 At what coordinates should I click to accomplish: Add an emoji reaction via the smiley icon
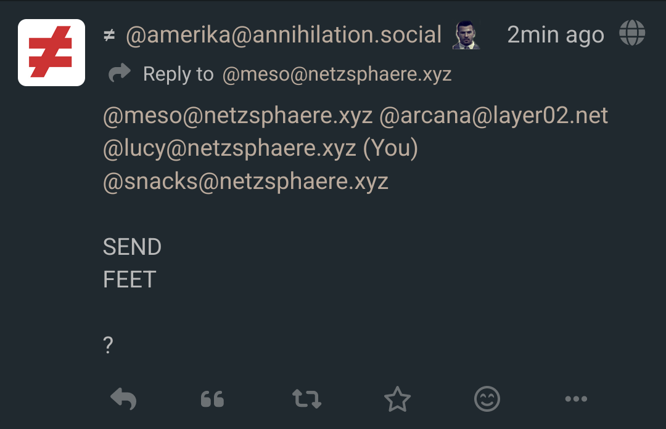pos(487,399)
